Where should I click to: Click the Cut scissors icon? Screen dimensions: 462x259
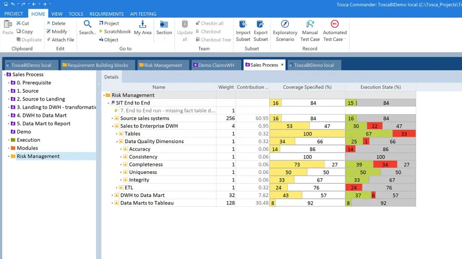(x=19, y=23)
